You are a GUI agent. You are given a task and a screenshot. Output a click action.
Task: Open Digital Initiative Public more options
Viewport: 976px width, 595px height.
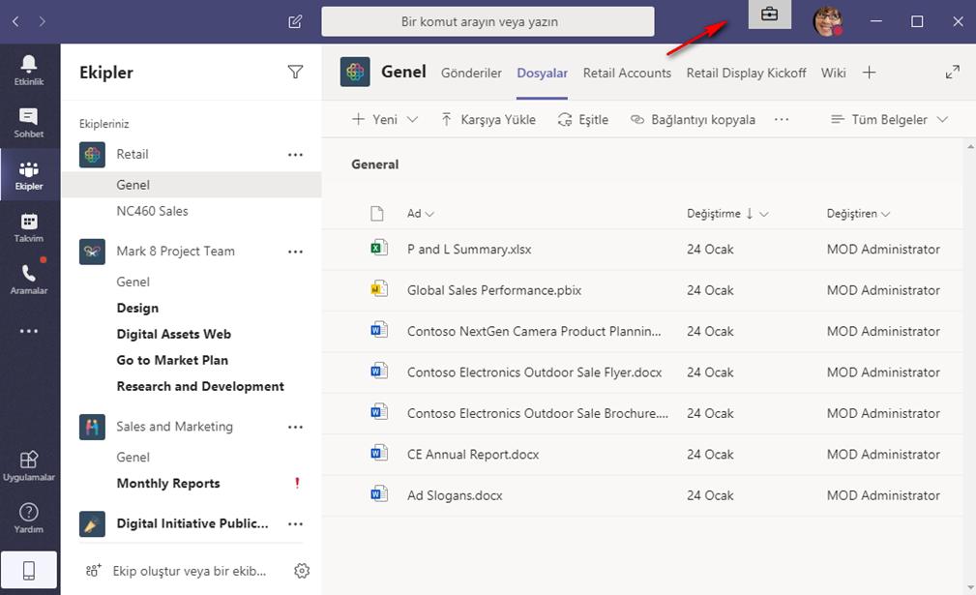click(x=296, y=524)
